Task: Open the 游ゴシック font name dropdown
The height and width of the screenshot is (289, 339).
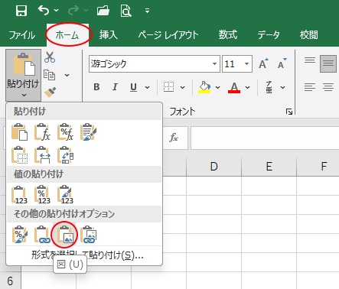Action: click(x=214, y=63)
